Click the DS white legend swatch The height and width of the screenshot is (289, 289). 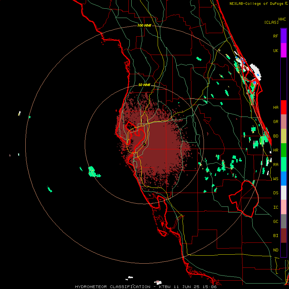click(x=284, y=193)
